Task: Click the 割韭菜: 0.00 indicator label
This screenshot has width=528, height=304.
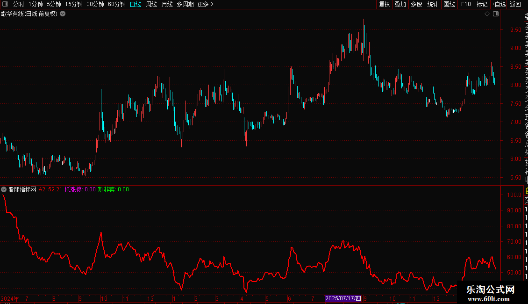Action: tap(114, 189)
